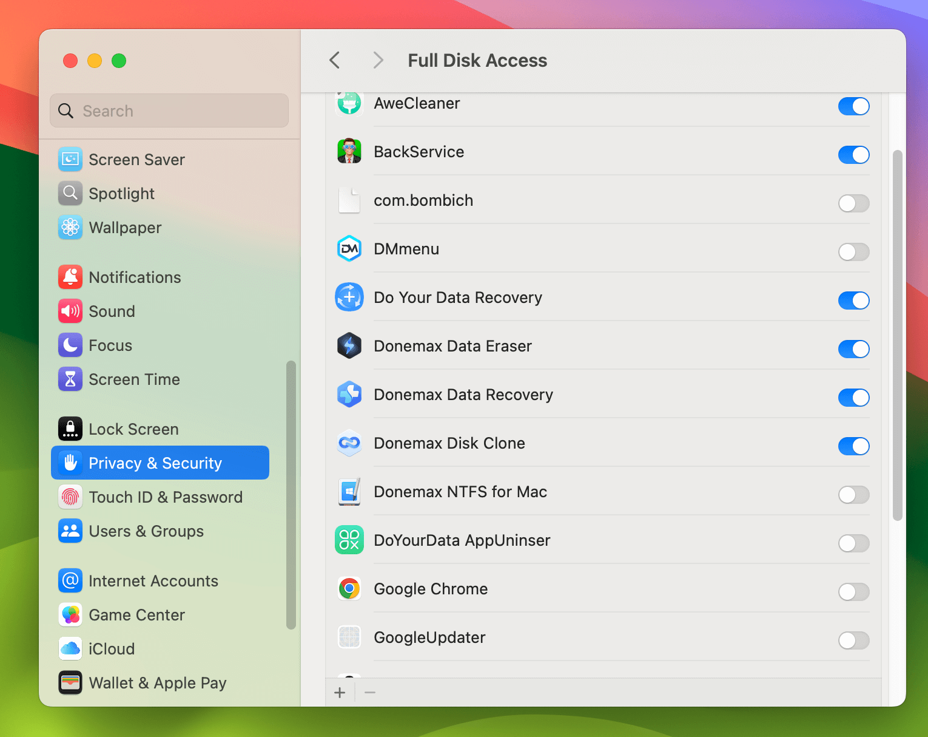Disable Full Disk Access for Donemax Data Recovery
Viewport: 928px width, 737px height.
pyautogui.click(x=853, y=398)
